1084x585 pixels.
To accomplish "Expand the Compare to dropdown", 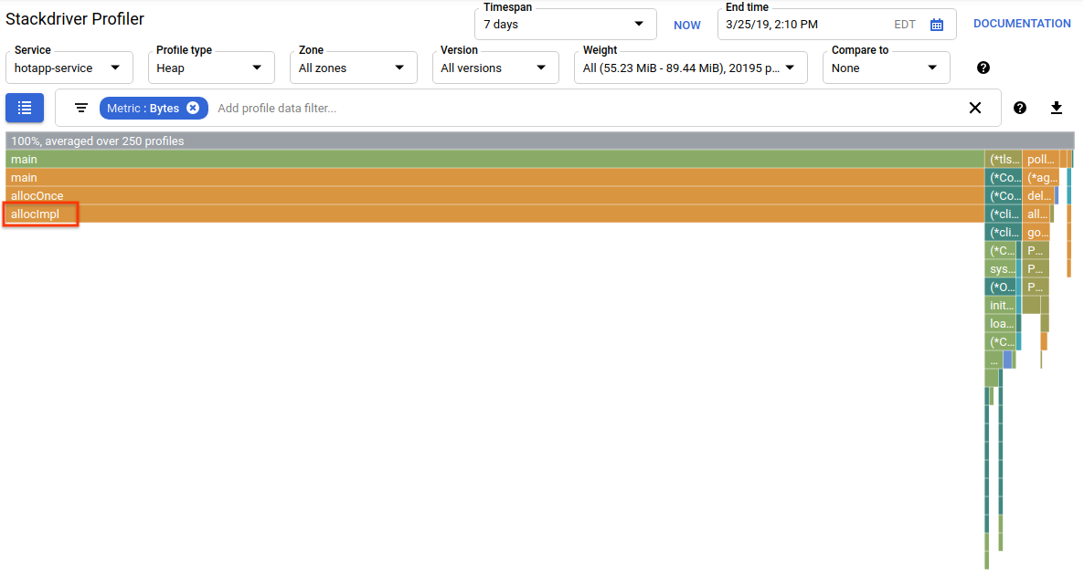I will 886,68.
